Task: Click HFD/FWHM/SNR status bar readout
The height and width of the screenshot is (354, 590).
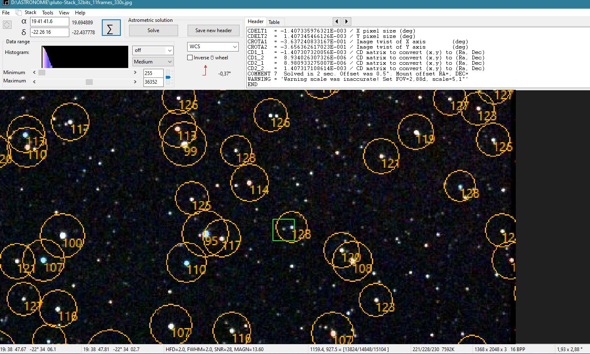Action: pos(214,349)
